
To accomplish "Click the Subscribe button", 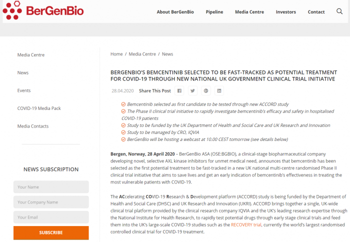I will click(x=51, y=232).
